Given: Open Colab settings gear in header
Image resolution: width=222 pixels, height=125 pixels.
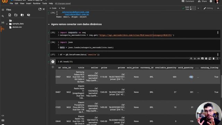Looking at the screenshot, I should coord(211,1).
